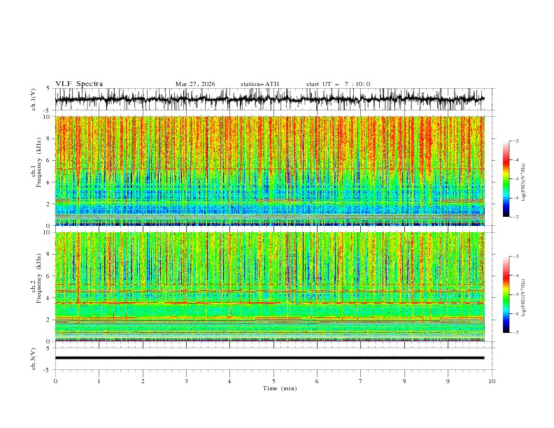Click time axis tick label "1"
The width and height of the screenshot is (554, 428).
click(99, 381)
